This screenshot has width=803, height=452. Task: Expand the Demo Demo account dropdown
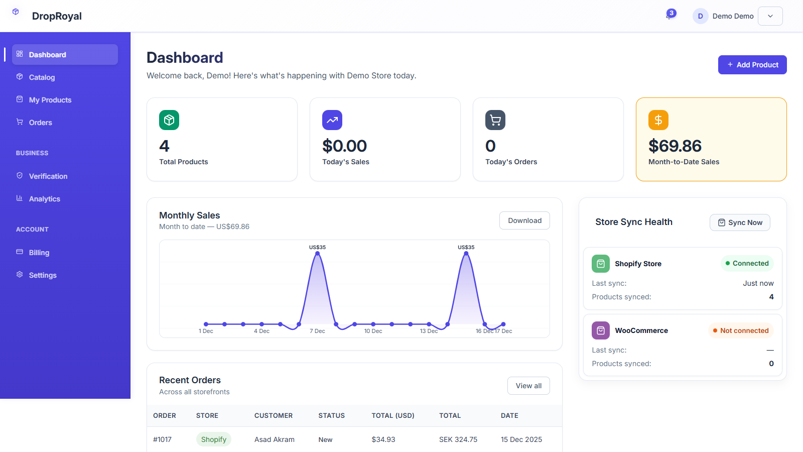tap(770, 16)
